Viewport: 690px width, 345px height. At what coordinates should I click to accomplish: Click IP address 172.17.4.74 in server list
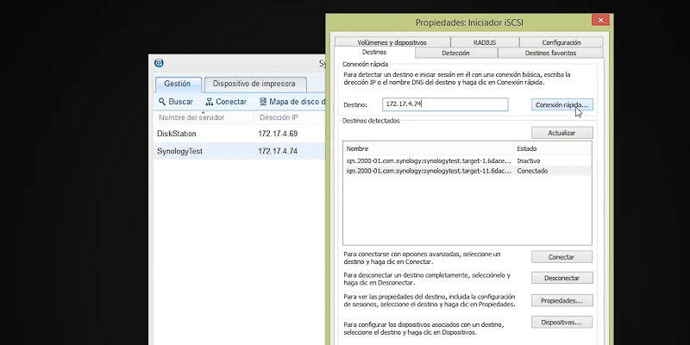[278, 151]
